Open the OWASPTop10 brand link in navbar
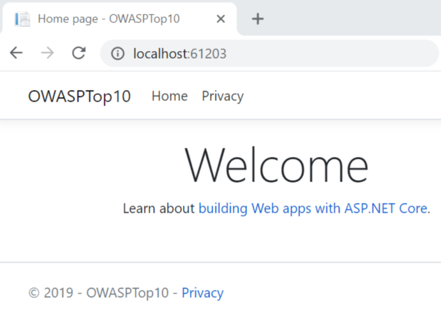 (x=79, y=97)
